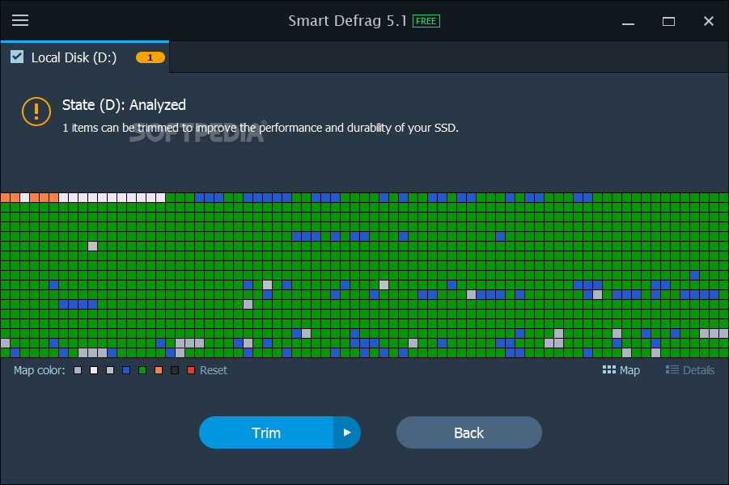Screen dimensions: 729x485
Task: Open the hamburger main menu
Action: point(20,20)
